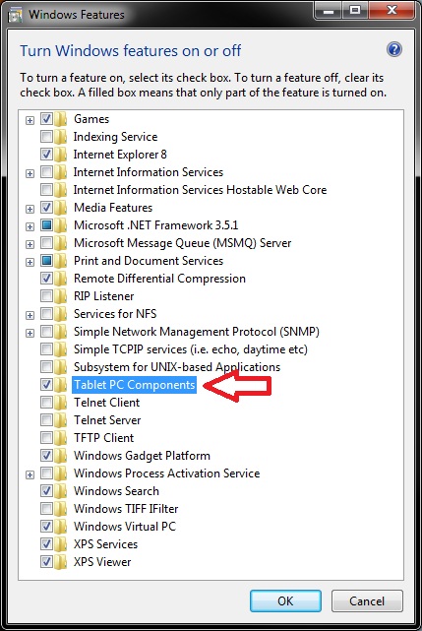The width and height of the screenshot is (422, 631).
Task: Uncheck the Tablet PC Components checkbox
Action: (x=46, y=384)
